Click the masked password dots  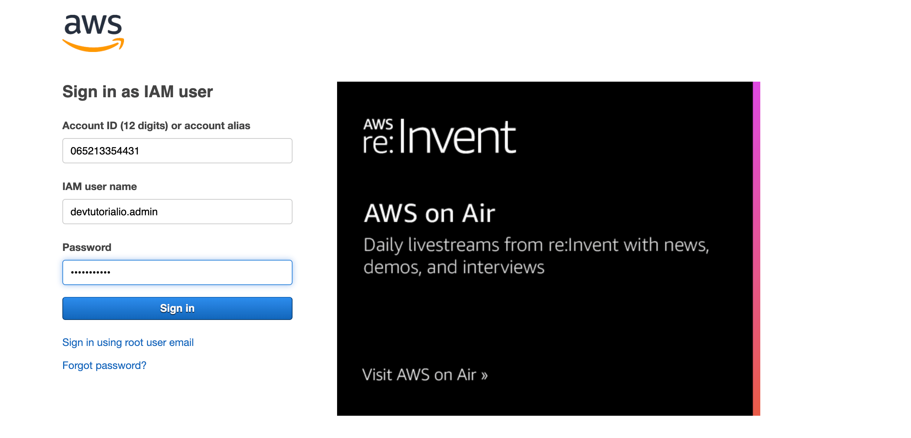pos(91,272)
